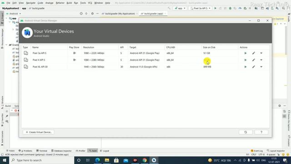Edit the Pixel 3a API S device
Screen dimensions: 291x164
coord(254,53)
